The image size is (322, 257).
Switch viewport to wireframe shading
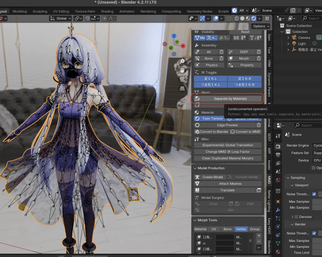point(237,19)
